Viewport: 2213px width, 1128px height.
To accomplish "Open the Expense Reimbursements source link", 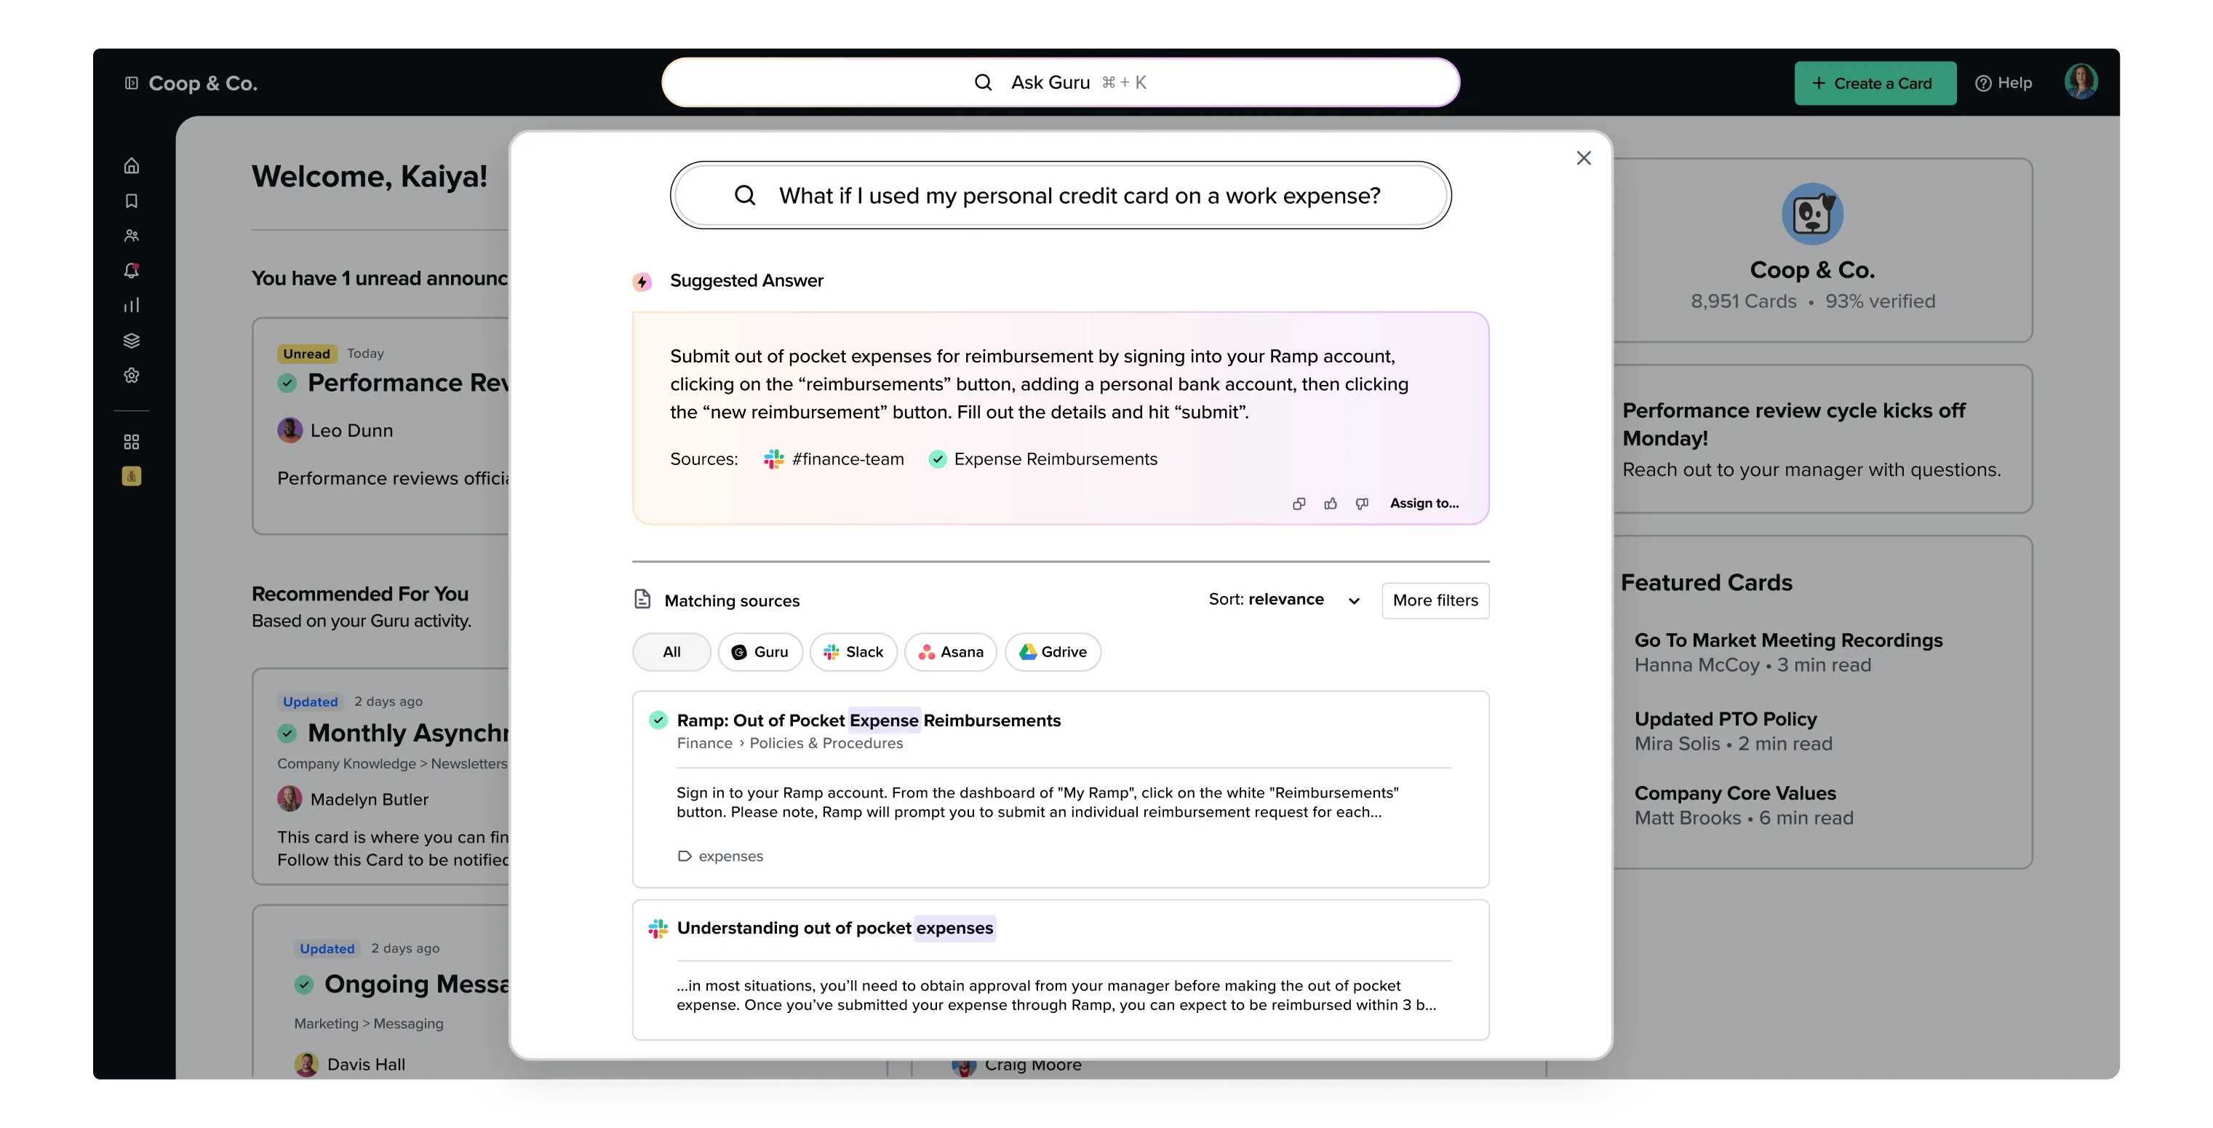I will click(x=1055, y=460).
